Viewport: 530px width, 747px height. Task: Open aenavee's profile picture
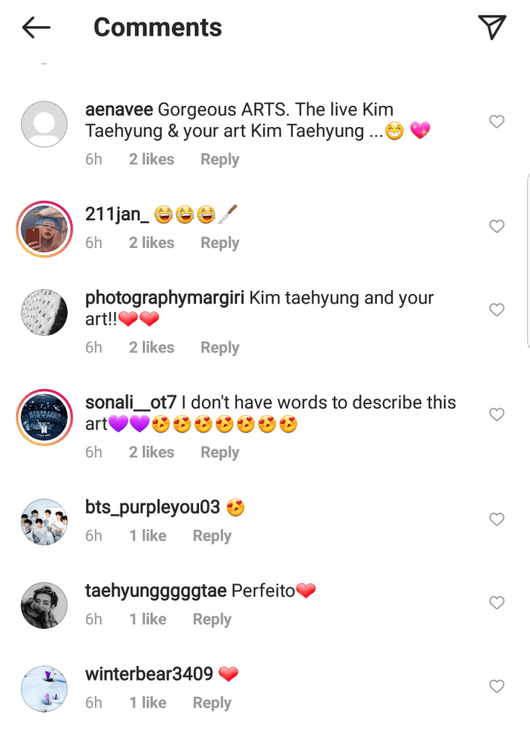coord(44,124)
